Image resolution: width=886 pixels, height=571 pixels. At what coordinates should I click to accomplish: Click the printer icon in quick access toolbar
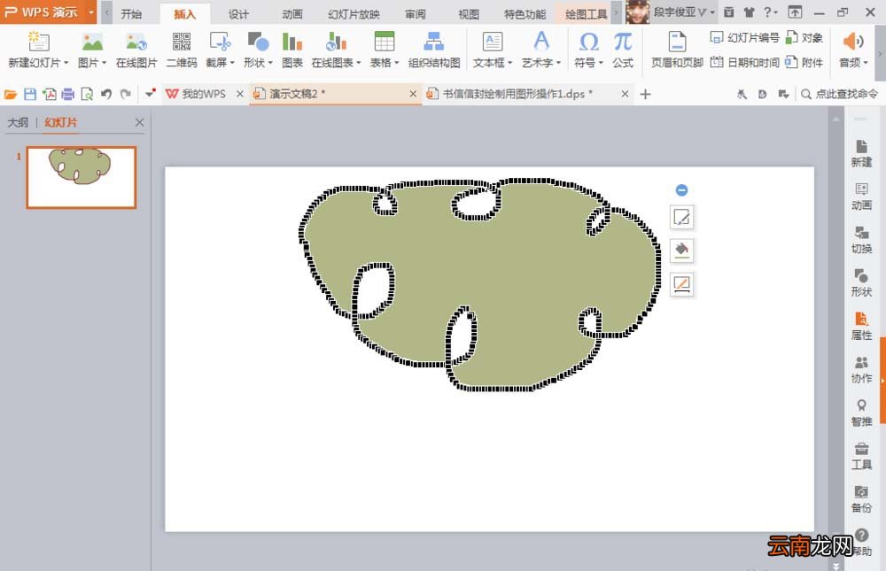coord(68,94)
